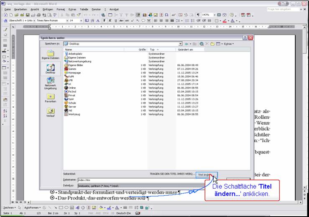Click the 'Titel ändern...' button
The image size is (309, 217).
[206, 174]
